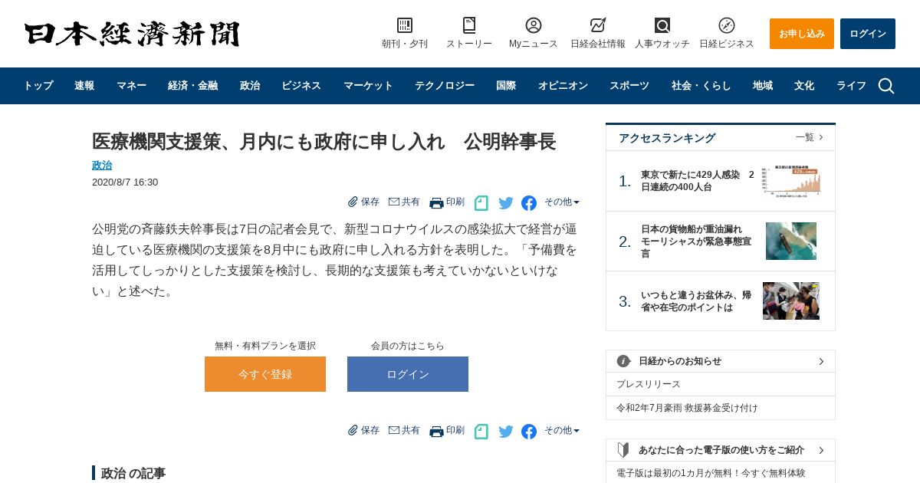Select 社会・くらし in the navigation bar
This screenshot has height=483, width=920.
pos(701,86)
